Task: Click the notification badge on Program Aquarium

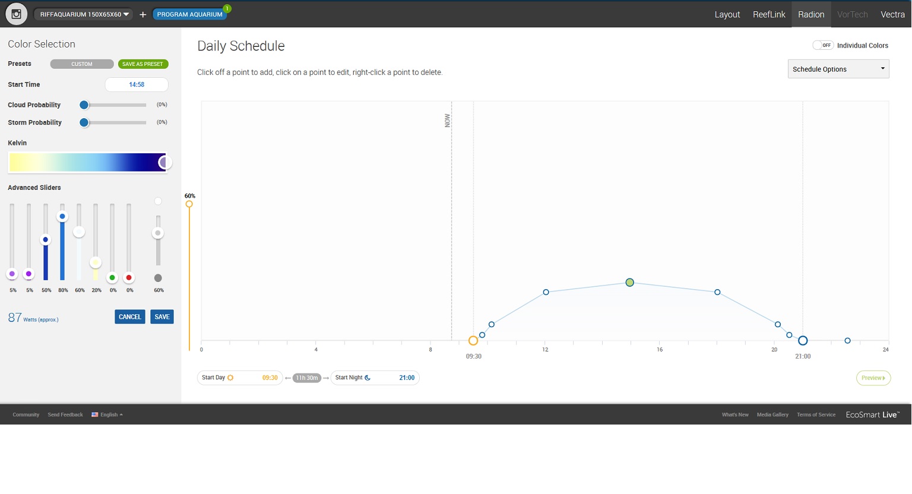Action: tap(227, 8)
